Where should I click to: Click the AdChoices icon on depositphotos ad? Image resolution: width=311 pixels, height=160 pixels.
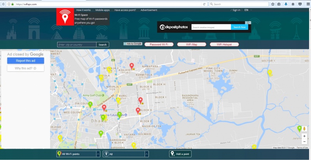pyautogui.click(x=246, y=23)
